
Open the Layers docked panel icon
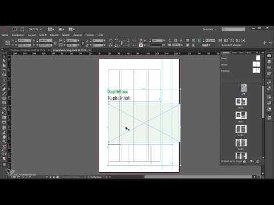(269, 61)
